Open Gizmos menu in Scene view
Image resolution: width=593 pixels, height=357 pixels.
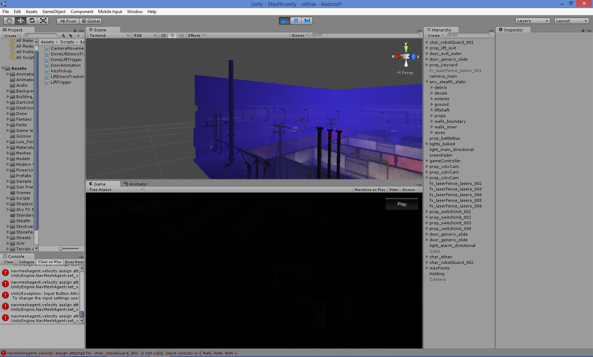point(300,35)
